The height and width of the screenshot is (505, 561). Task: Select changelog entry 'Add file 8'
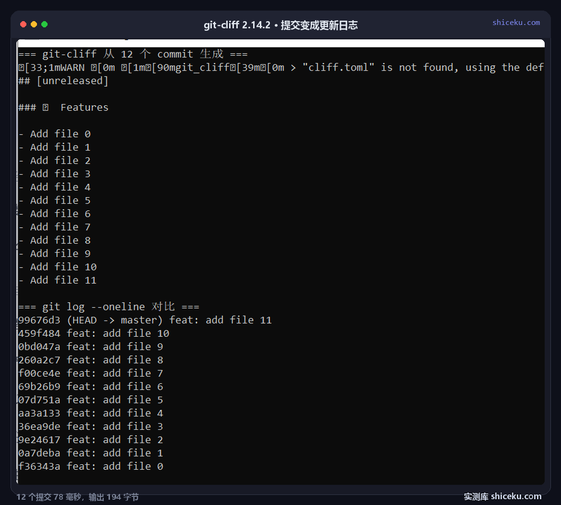coord(54,240)
